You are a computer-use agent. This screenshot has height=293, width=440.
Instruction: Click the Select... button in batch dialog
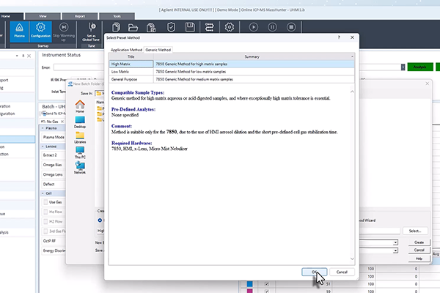(x=415, y=231)
